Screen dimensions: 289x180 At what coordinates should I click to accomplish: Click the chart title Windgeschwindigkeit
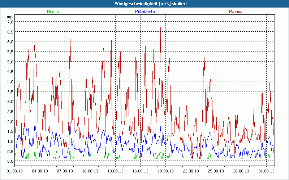(x=144, y=3)
